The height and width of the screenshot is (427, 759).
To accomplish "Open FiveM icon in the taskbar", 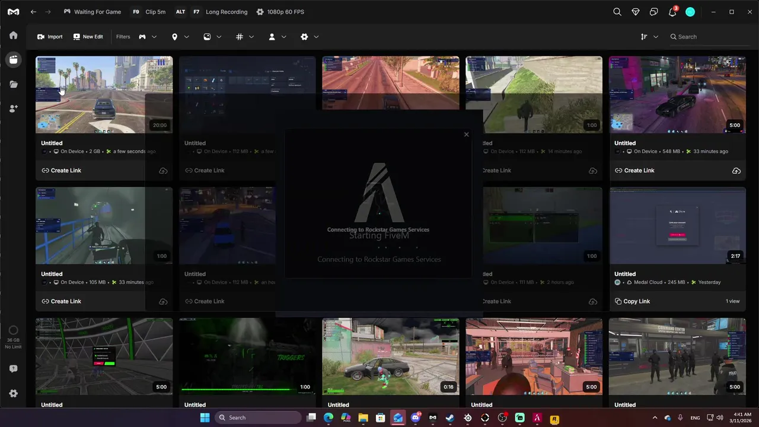I will pos(537,418).
